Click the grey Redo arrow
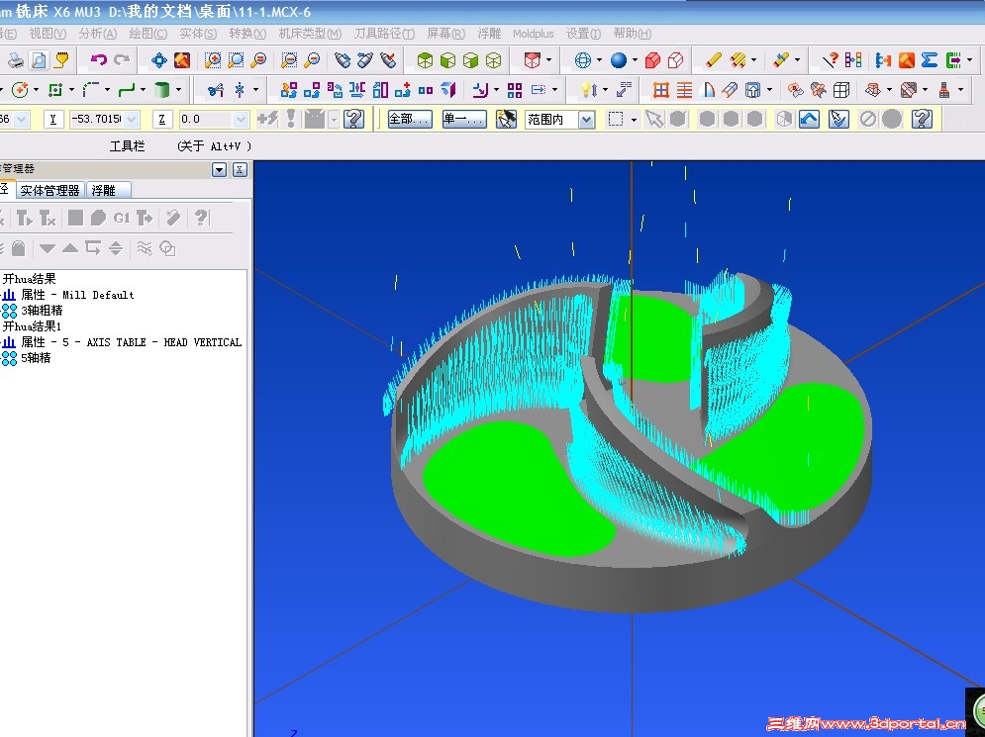The image size is (985, 737). (x=122, y=60)
